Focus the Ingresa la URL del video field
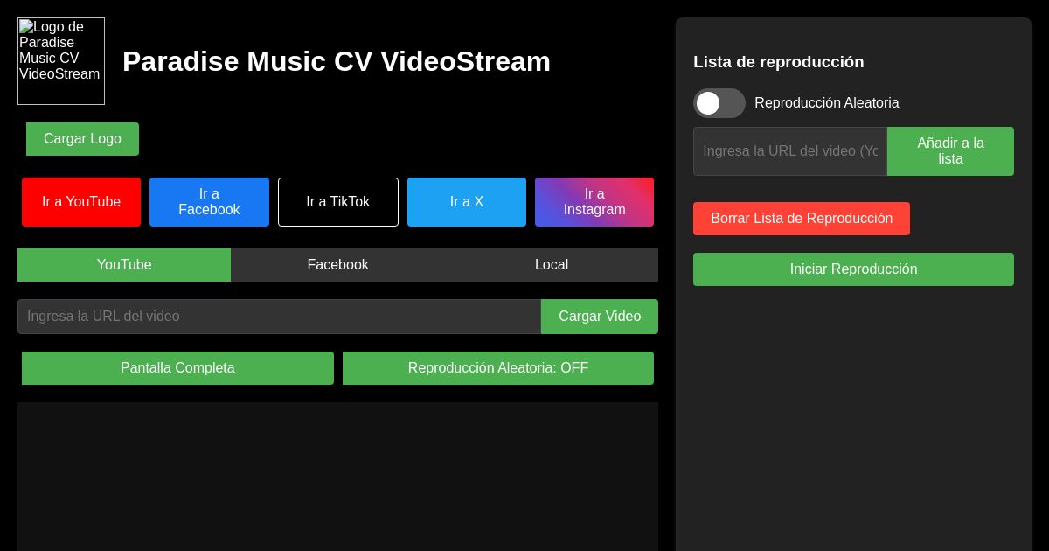Viewport: 1049px width, 551px height. 279,317
